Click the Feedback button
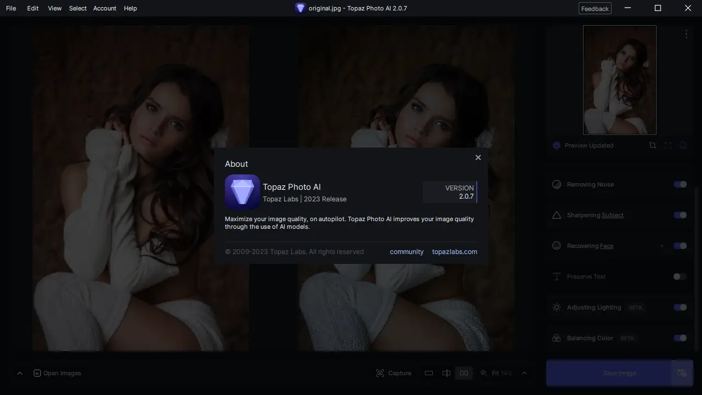The image size is (702, 395). (x=595, y=8)
